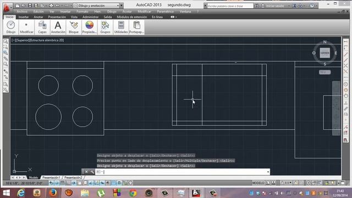
Task: Select the Zoom Extents tool in the left toolbar
Action: 5,90
